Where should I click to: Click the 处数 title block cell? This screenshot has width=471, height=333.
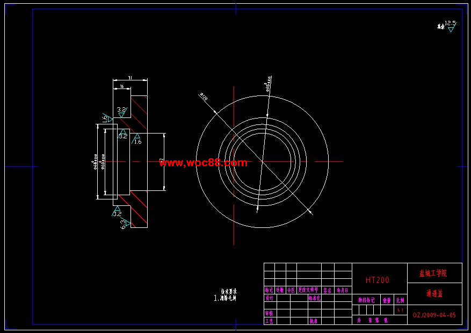(280, 290)
